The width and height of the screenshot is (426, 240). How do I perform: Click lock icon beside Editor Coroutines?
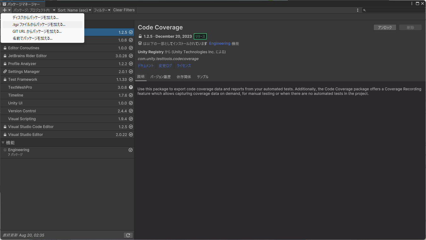tap(5, 48)
